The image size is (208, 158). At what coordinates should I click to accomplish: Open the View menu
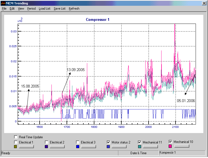coord(21,9)
